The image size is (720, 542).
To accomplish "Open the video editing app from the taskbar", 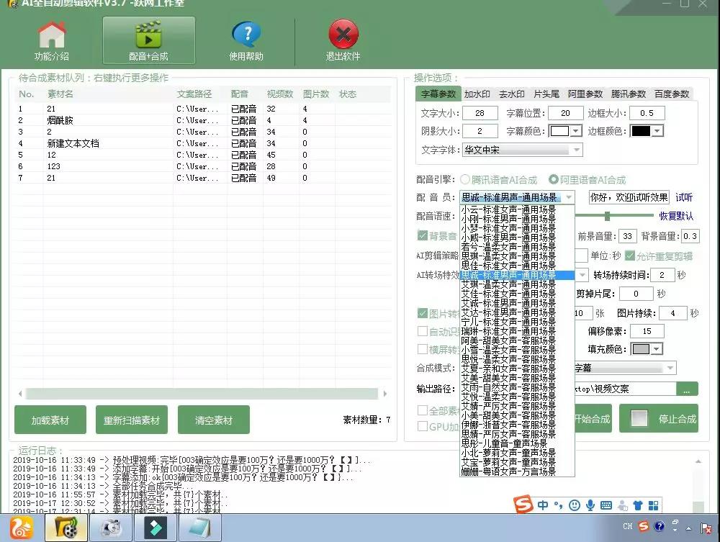I will tap(156, 528).
